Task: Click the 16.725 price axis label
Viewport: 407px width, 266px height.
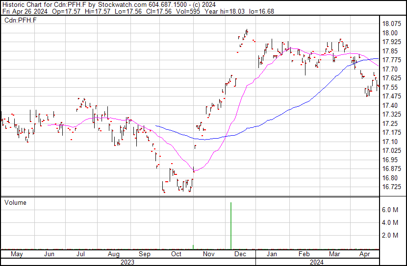Action: click(x=392, y=187)
